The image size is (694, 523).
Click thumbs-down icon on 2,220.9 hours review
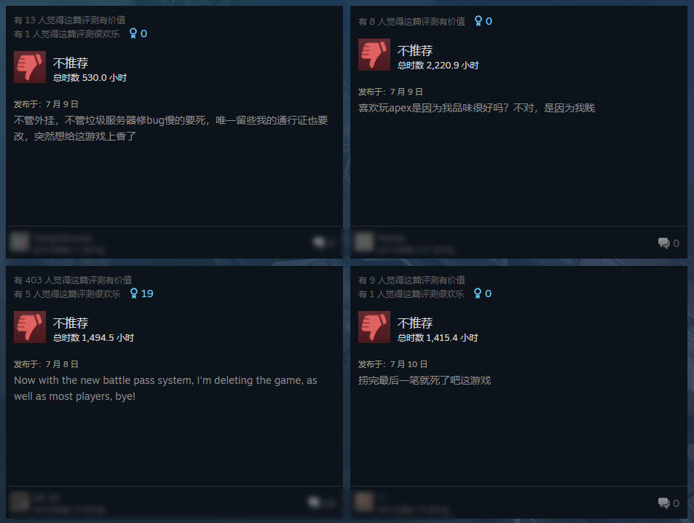[374, 55]
